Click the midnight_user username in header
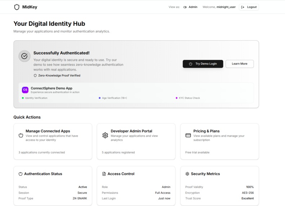Viewport: 285px width, 206px height. click(x=226, y=7)
